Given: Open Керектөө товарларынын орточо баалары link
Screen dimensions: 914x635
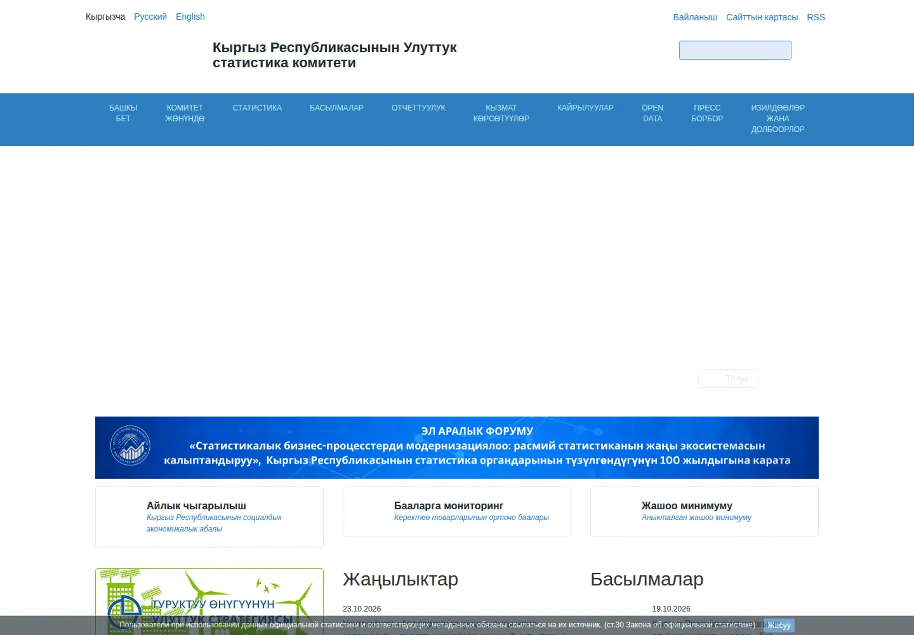Looking at the screenshot, I should (x=472, y=518).
